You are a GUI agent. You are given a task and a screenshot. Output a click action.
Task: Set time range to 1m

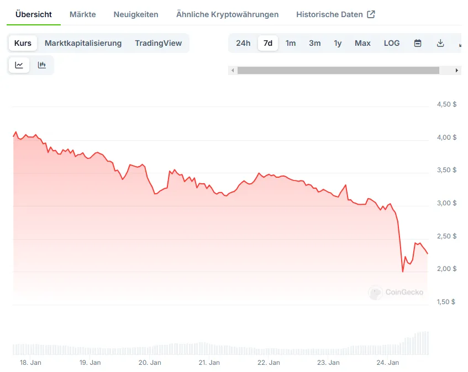pyautogui.click(x=291, y=43)
